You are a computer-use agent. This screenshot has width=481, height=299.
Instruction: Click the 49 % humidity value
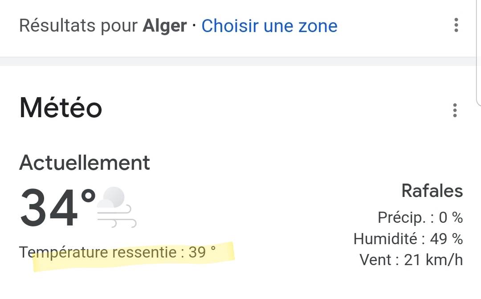(446, 239)
